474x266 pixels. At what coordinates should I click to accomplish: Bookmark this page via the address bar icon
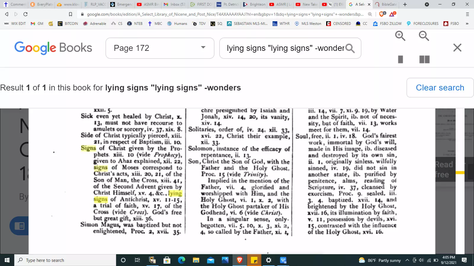(71, 14)
